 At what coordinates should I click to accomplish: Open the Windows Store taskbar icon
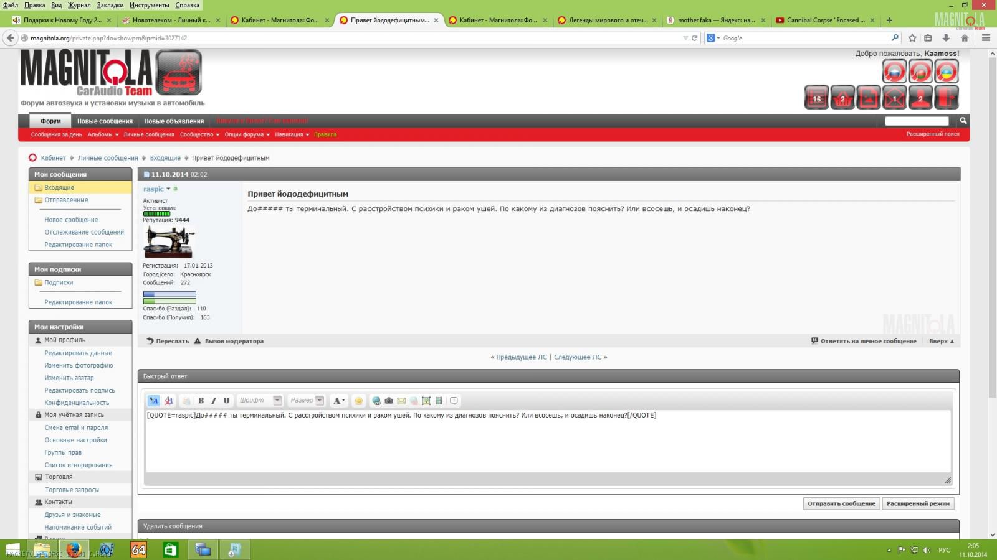(170, 549)
